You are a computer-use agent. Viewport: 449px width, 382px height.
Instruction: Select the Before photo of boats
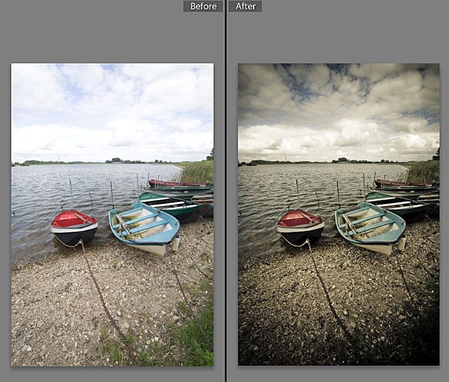pyautogui.click(x=112, y=215)
